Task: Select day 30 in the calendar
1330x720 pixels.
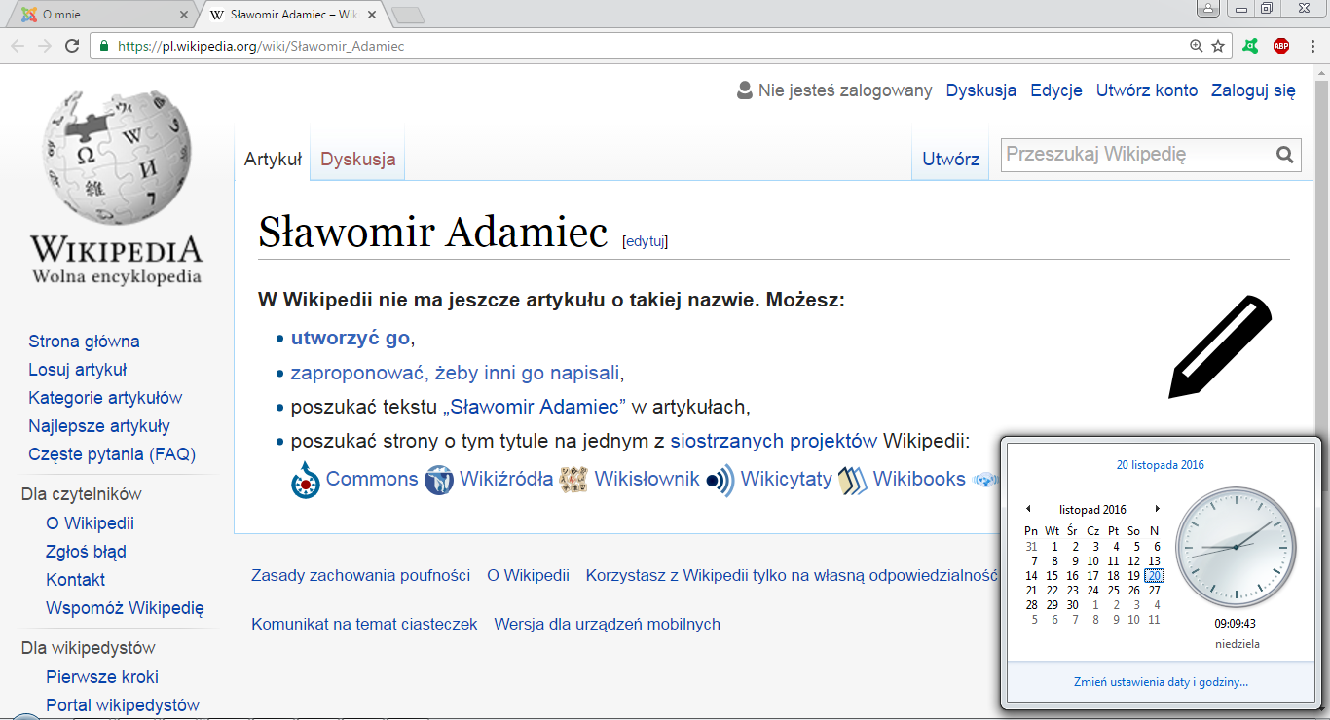Action: tap(1072, 605)
